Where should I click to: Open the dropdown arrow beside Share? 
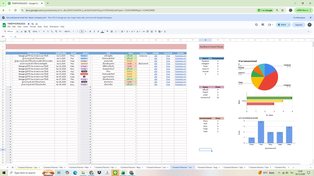tap(289, 25)
